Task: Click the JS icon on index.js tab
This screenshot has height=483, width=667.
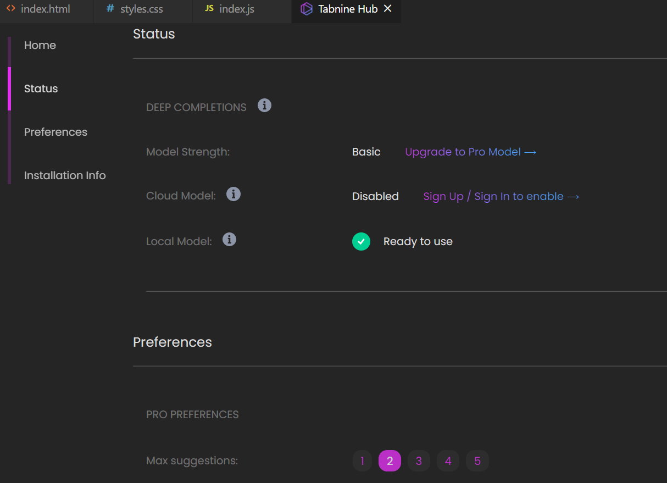Action: point(209,9)
